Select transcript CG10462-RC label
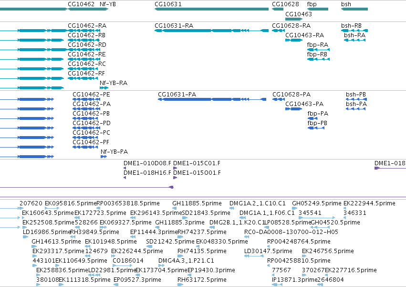The image size is (406, 287). 87,64
